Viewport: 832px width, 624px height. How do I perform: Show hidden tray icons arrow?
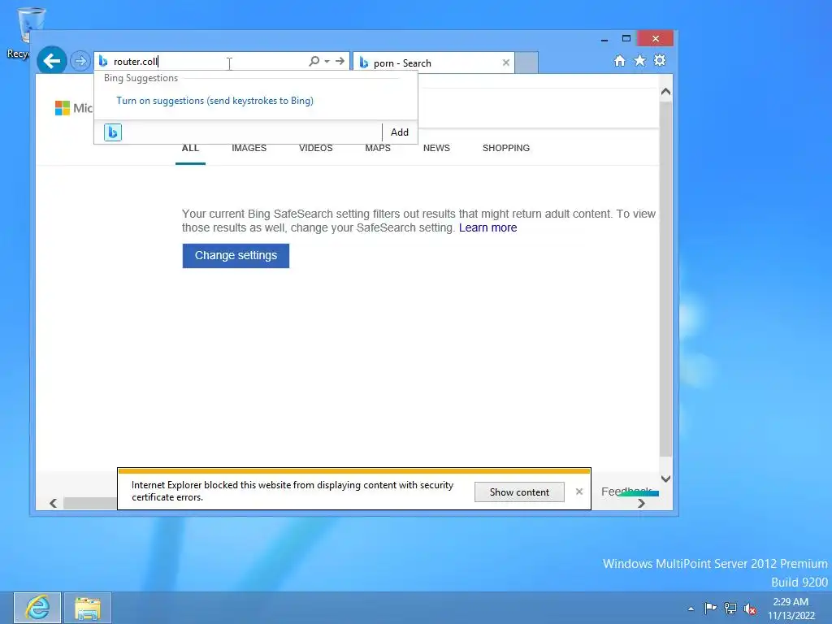(x=691, y=609)
